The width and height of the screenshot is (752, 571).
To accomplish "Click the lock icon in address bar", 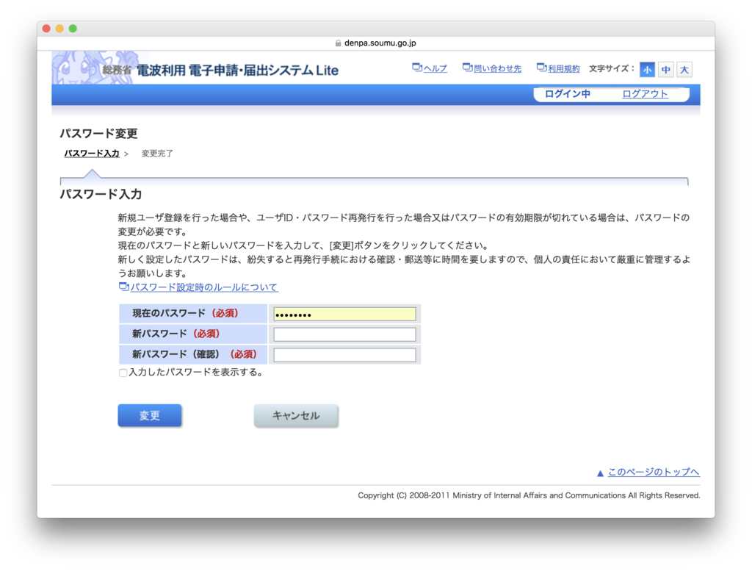I will 338,43.
